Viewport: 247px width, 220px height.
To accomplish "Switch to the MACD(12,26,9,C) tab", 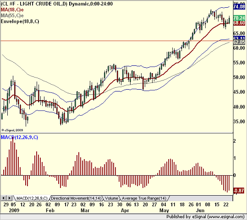I will [32, 199].
